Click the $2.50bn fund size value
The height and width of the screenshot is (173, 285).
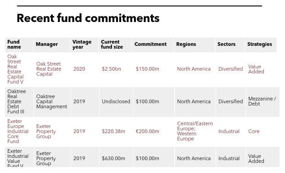tap(112, 69)
